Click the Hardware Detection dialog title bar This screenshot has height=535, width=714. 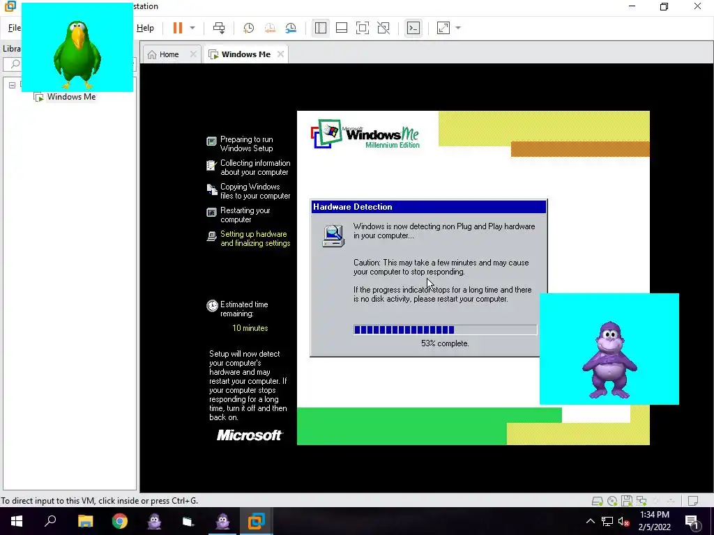pyautogui.click(x=428, y=207)
